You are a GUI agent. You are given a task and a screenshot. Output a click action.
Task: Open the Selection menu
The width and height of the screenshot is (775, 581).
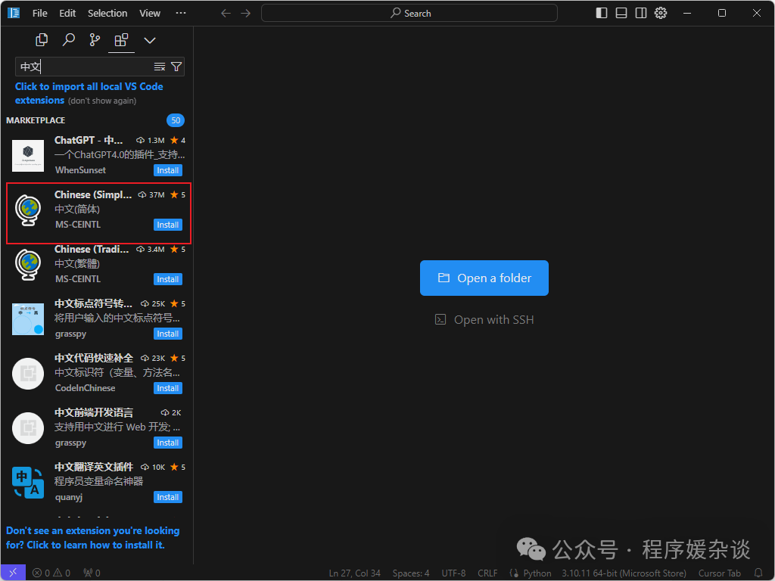coord(107,13)
